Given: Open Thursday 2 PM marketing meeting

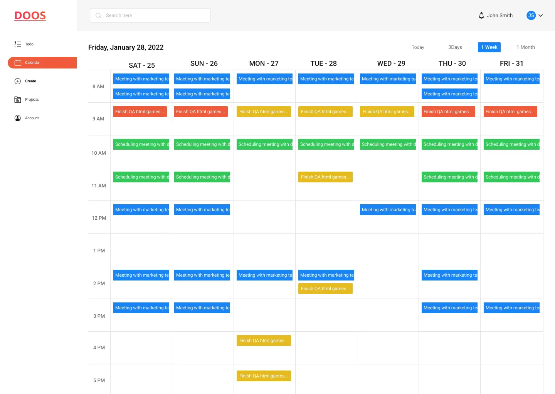Looking at the screenshot, I should tap(449, 275).
